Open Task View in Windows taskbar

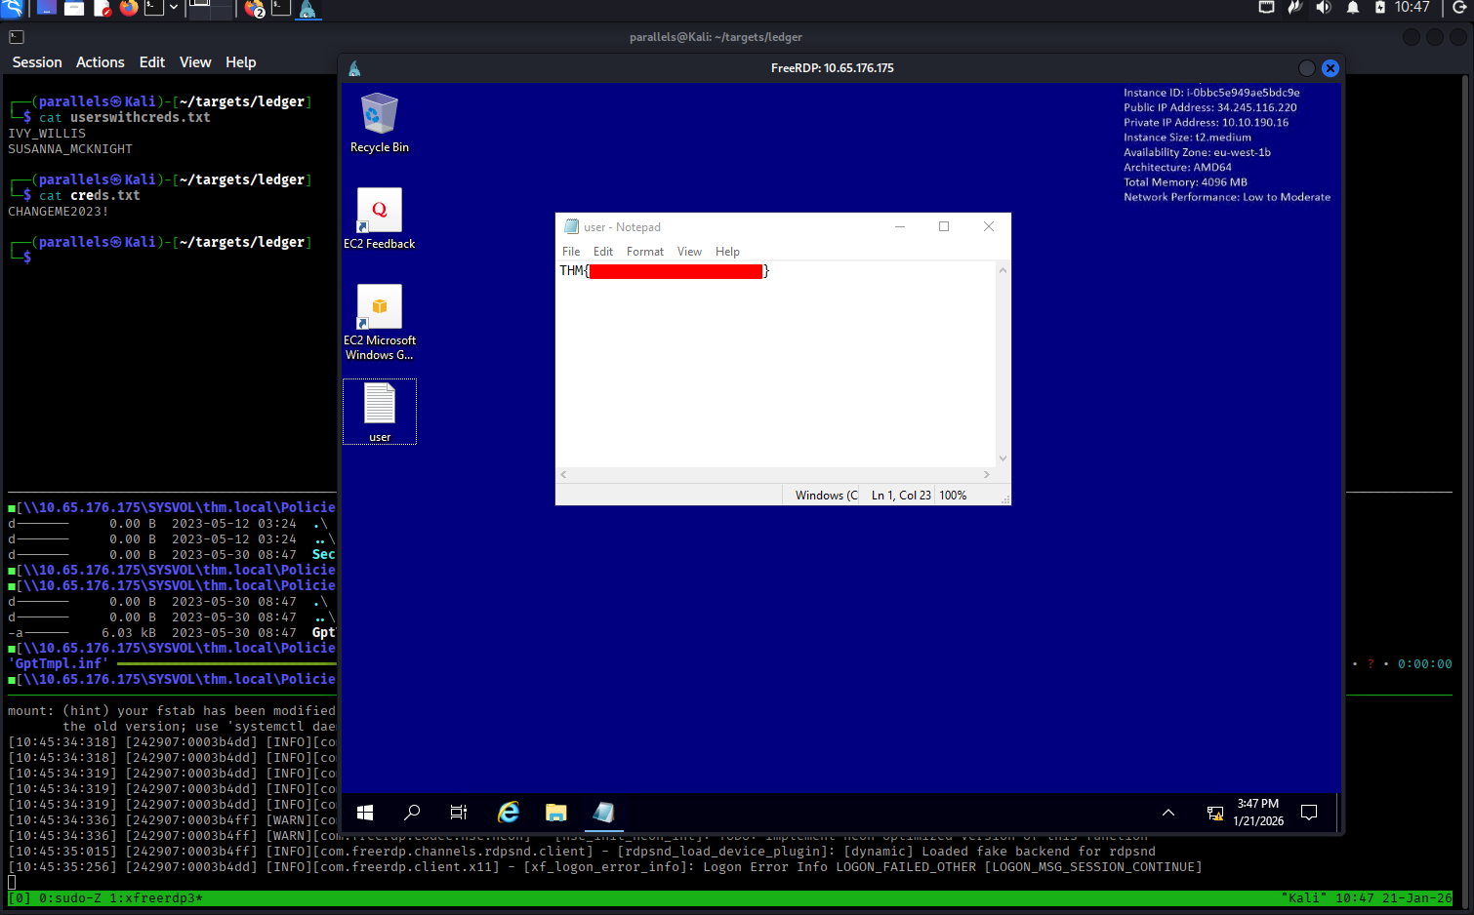click(x=459, y=813)
